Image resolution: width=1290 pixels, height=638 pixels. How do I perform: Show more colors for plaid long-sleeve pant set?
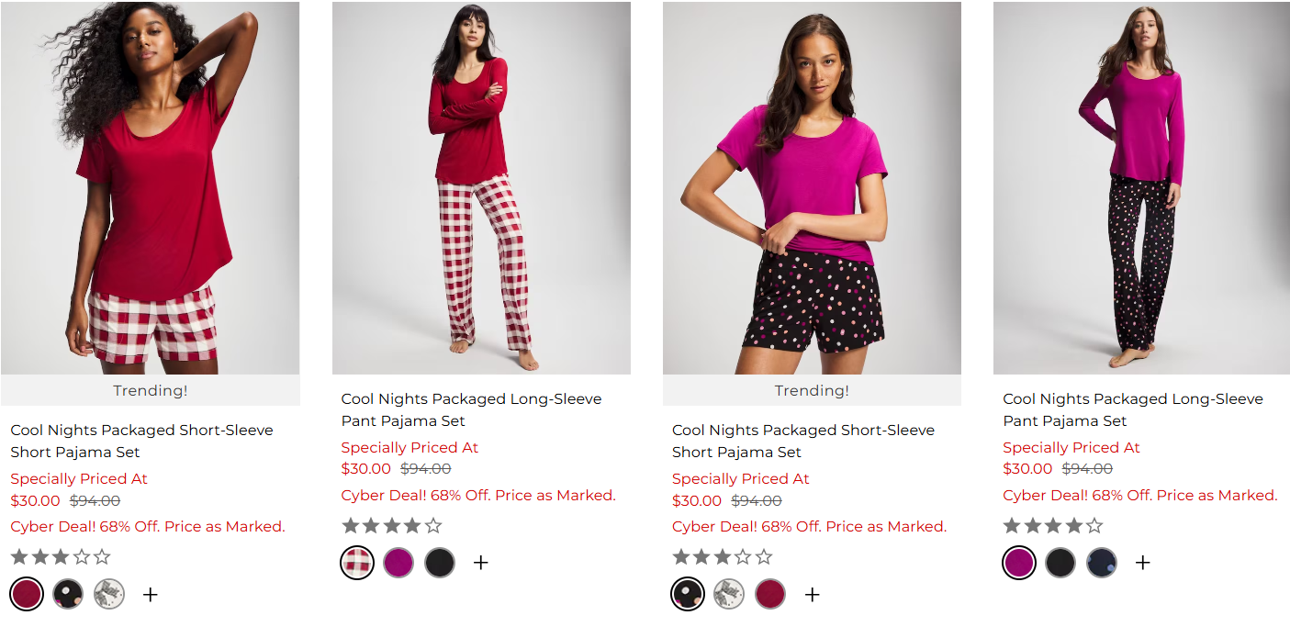point(481,563)
